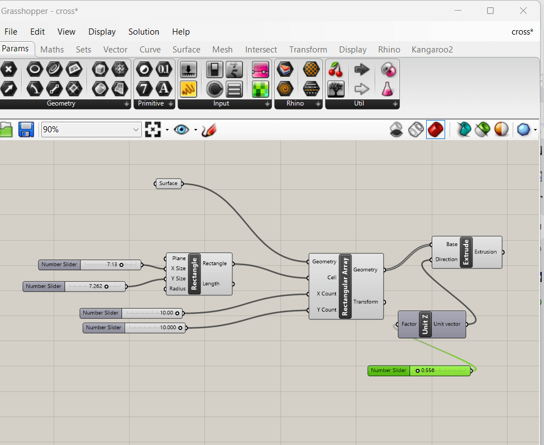Pick the Integer parameter icon showing 7
544x445 pixels.
tap(145, 88)
